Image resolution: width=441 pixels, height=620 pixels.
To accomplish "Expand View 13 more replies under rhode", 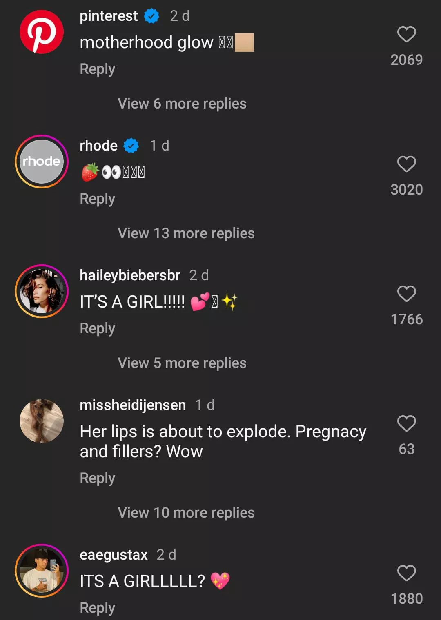I will (x=186, y=233).
